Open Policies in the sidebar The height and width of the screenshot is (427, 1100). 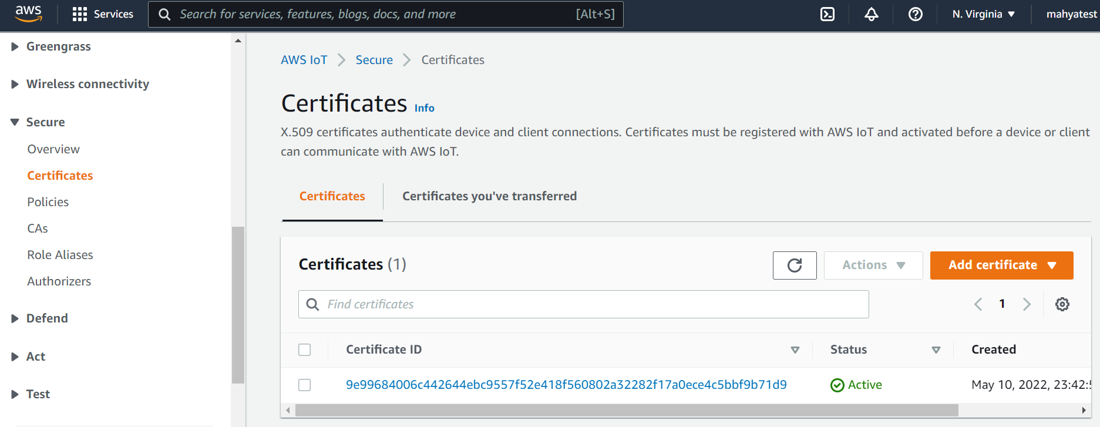[x=48, y=202]
